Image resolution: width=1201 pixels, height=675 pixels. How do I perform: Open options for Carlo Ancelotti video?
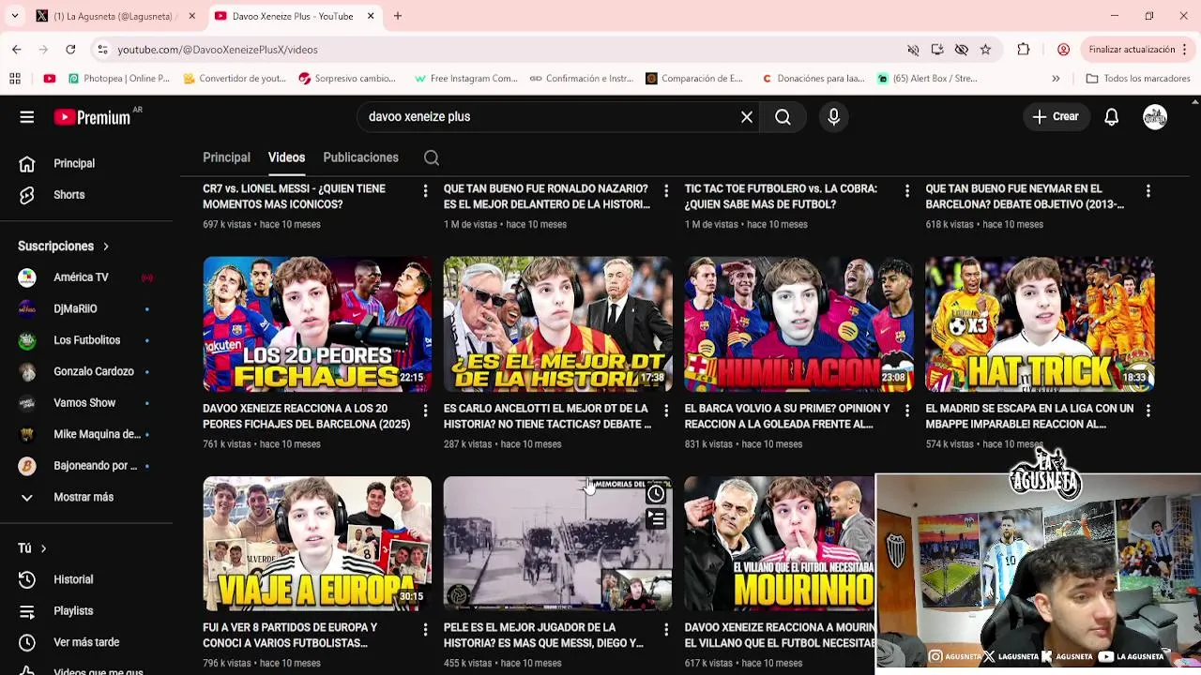(666, 411)
